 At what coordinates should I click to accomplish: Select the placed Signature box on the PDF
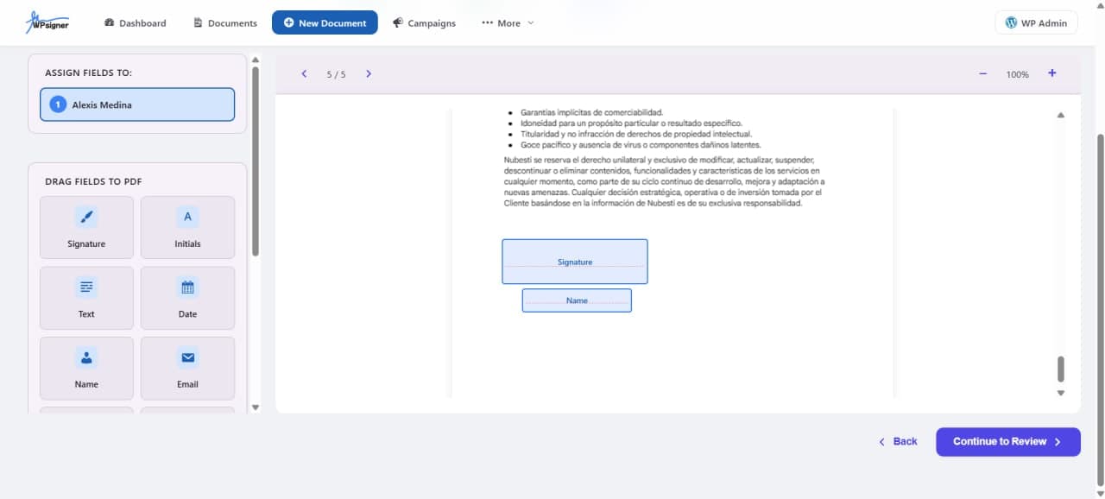[x=574, y=261]
